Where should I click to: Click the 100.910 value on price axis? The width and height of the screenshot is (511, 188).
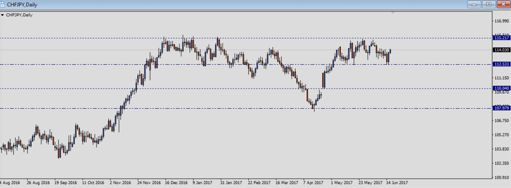coord(502,178)
